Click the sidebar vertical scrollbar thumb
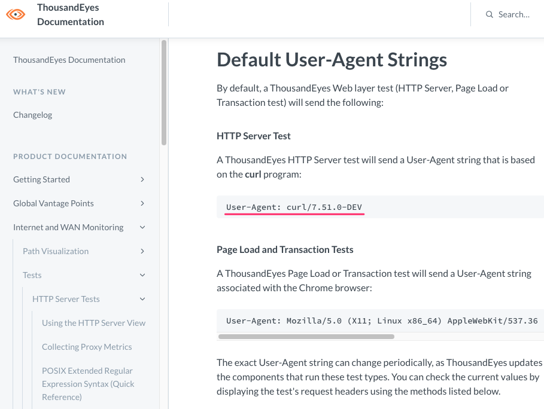Image resolution: width=544 pixels, height=409 pixels. click(164, 93)
